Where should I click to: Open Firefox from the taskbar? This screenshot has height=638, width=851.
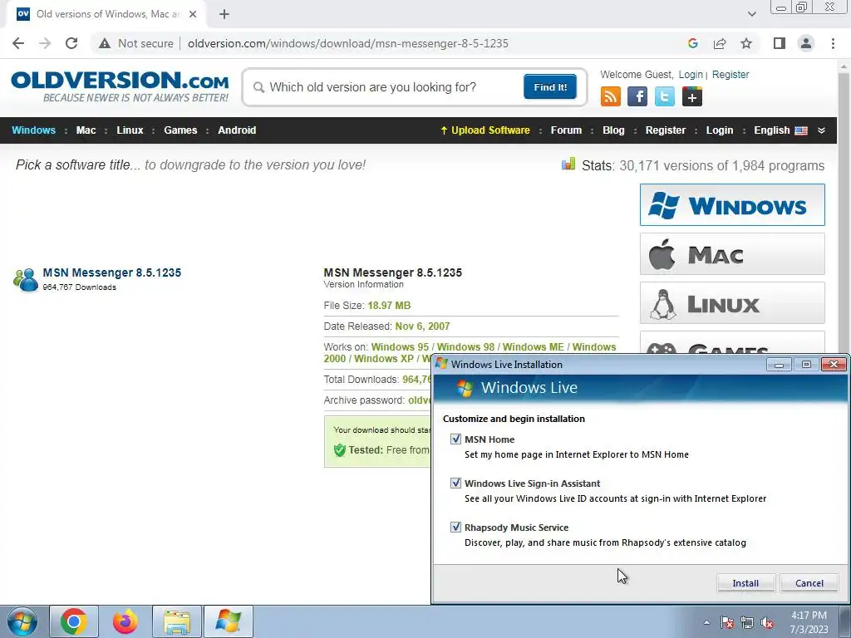(x=125, y=621)
